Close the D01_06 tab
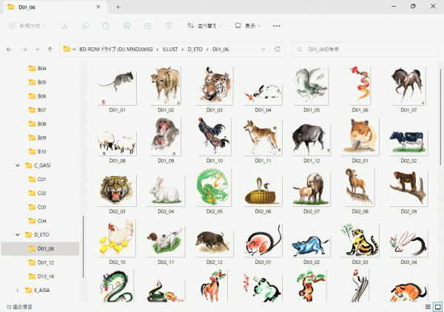Screen dimensions: 444x312 point(98,7)
